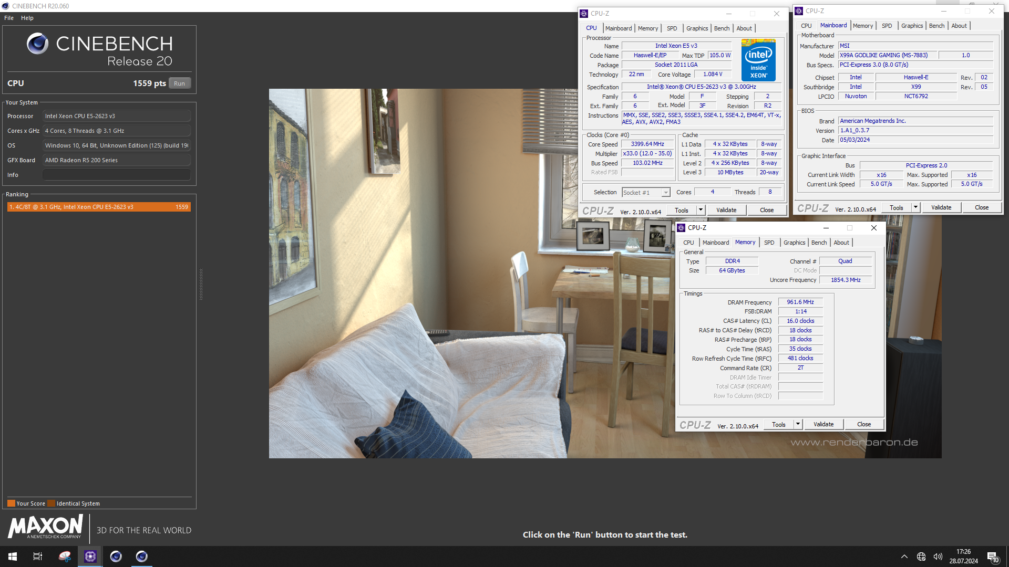This screenshot has width=1009, height=567.
Task: Open the Windows Start menu
Action: point(13,556)
